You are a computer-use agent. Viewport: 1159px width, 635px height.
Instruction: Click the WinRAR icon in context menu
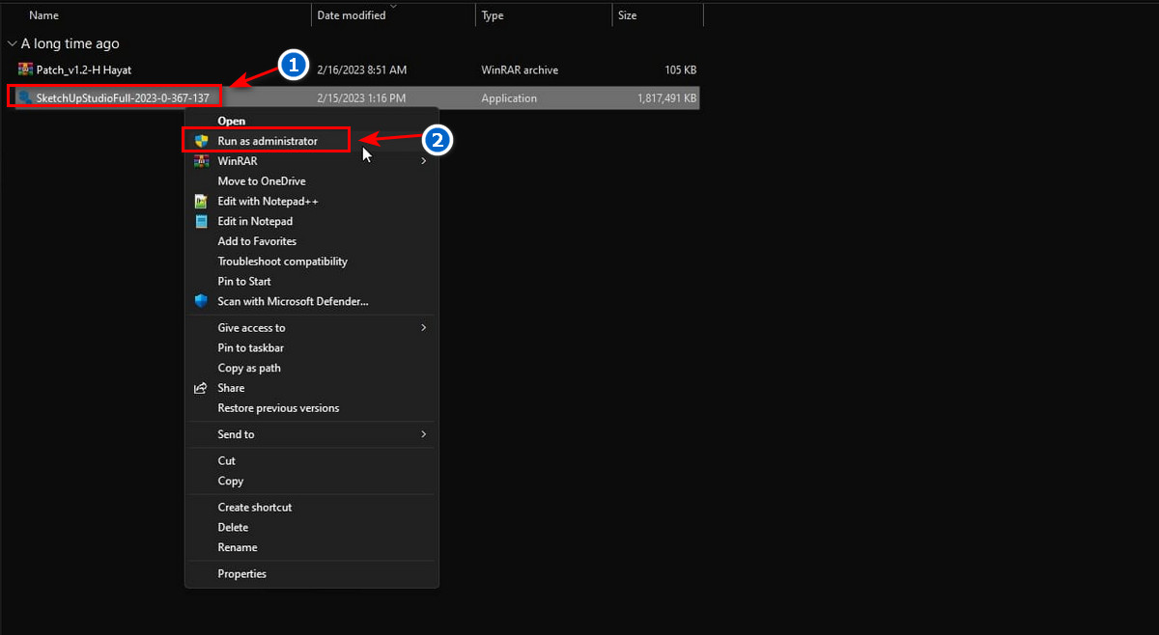coord(201,161)
